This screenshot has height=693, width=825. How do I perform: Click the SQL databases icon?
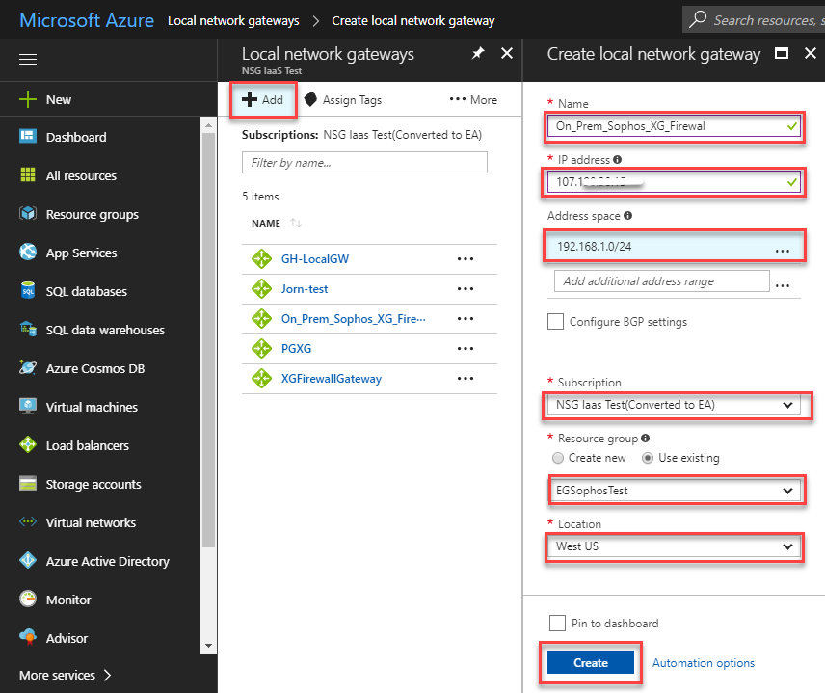[x=28, y=291]
